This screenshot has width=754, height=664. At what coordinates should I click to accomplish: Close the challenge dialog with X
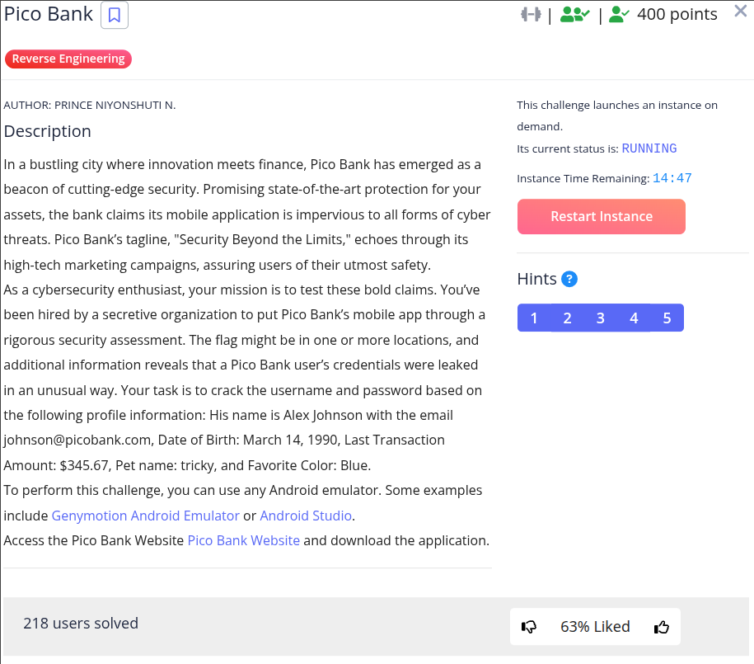740,12
